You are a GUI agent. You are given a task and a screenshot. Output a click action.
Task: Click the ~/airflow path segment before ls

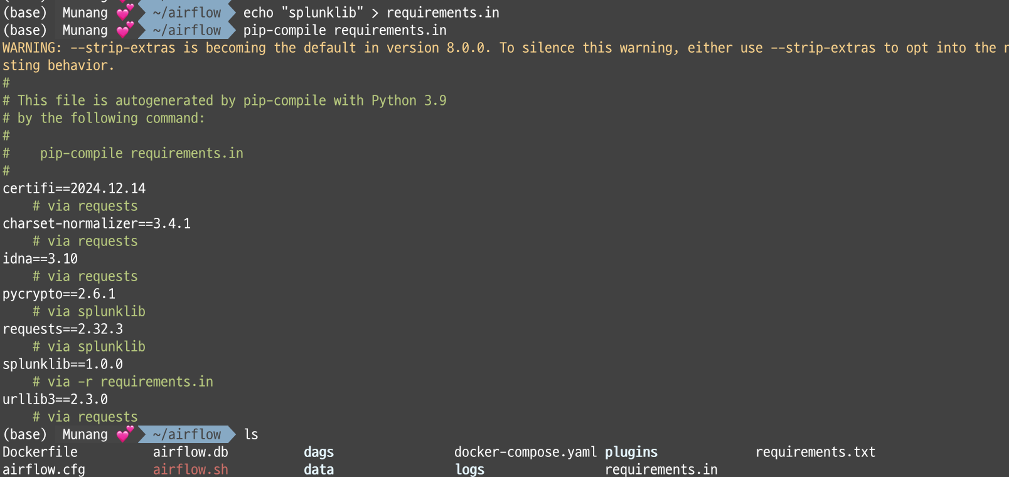tap(187, 434)
